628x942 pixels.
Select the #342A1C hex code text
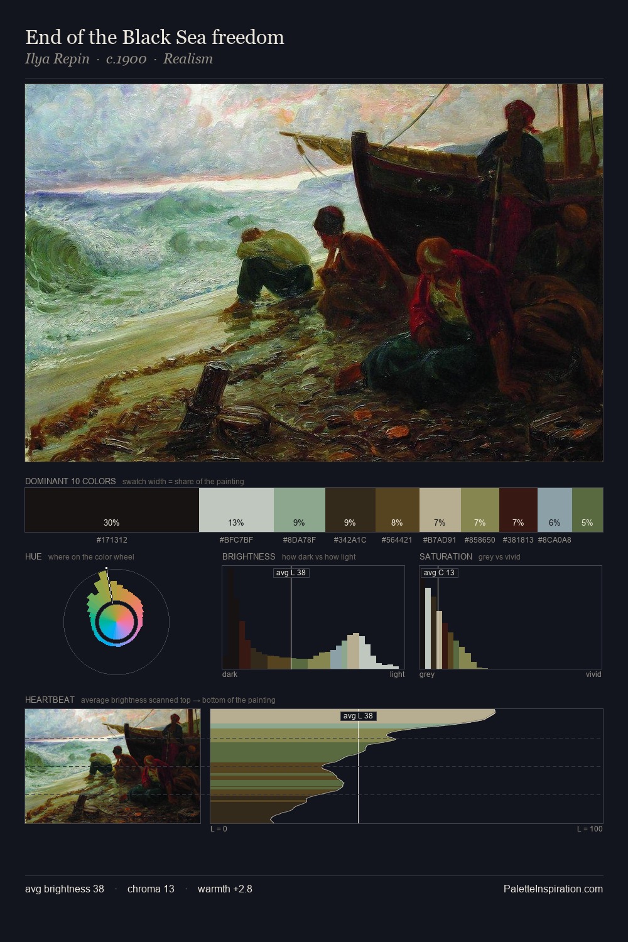(350, 540)
